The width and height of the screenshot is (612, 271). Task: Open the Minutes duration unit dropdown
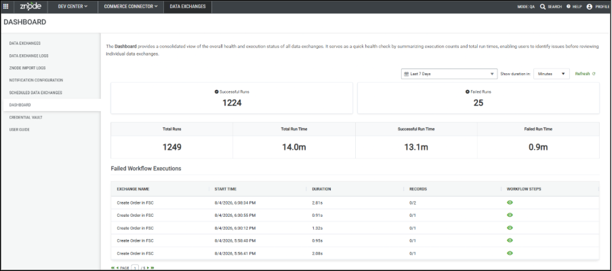pos(552,74)
